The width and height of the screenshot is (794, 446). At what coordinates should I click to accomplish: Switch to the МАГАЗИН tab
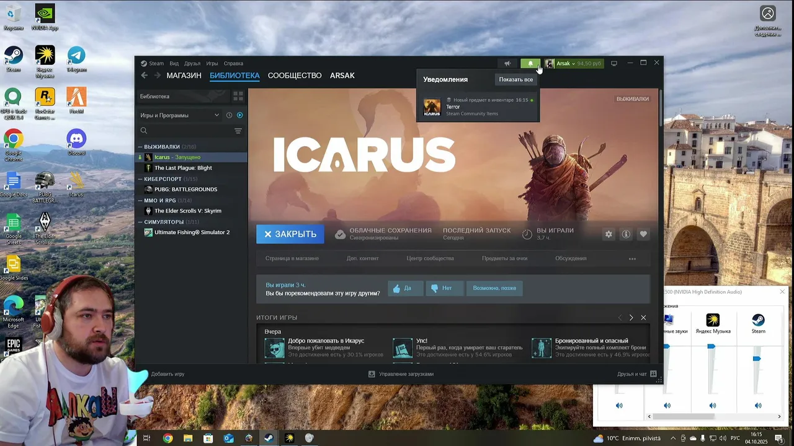184,76
